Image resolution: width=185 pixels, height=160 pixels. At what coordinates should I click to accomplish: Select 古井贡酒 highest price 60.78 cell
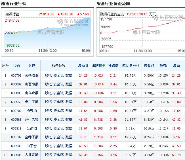(x=176, y=155)
